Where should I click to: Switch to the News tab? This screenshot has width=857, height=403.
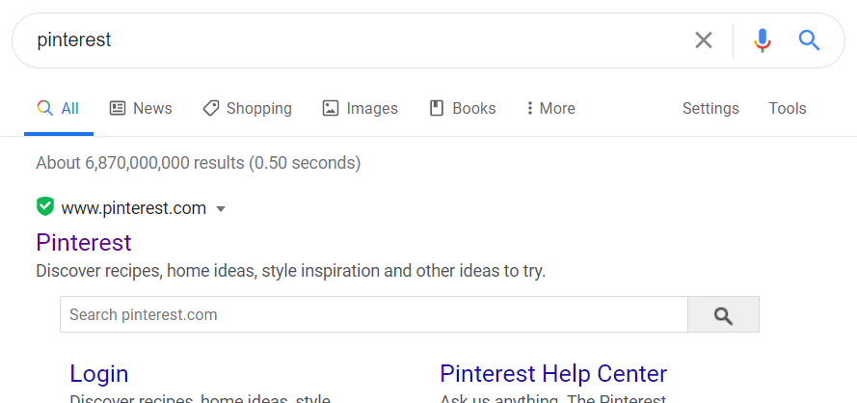point(141,108)
